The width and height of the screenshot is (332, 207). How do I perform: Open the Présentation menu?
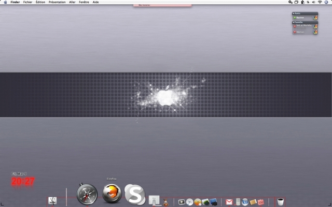coord(57,2)
